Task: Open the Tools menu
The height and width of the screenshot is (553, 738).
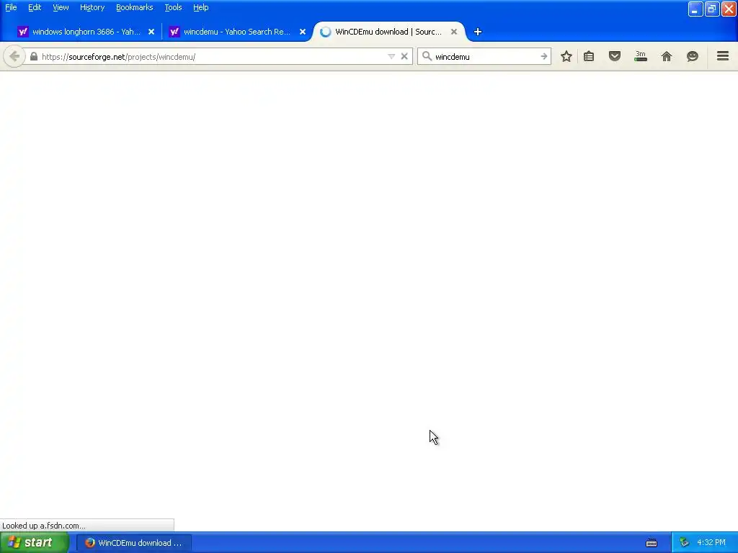Action: point(173,7)
